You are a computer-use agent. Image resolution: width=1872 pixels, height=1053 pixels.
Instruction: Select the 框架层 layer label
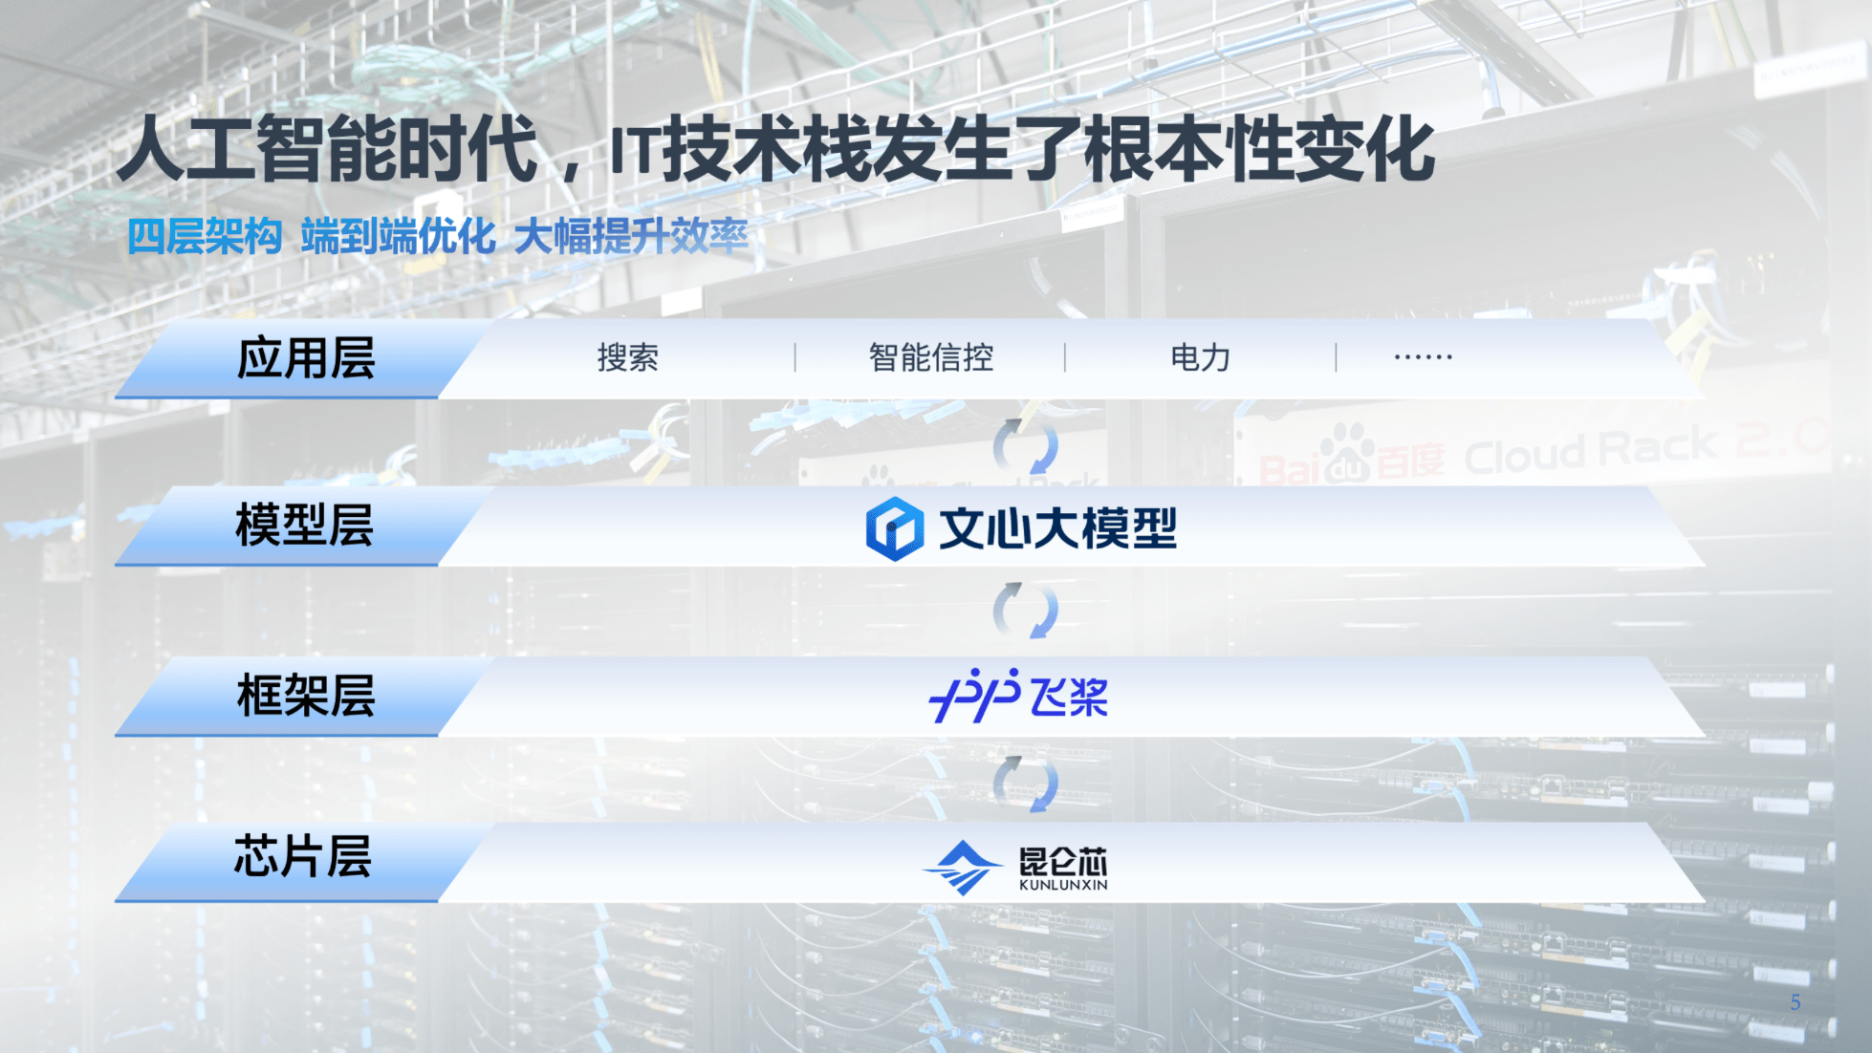tap(305, 696)
